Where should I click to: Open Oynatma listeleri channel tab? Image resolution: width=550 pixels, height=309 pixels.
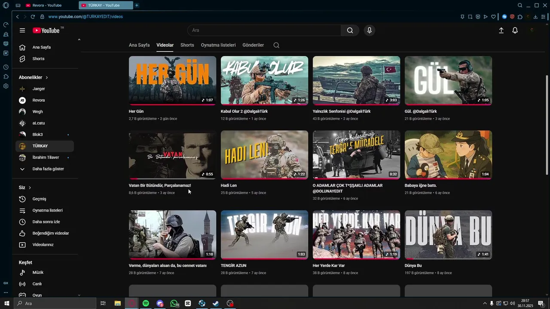[218, 45]
